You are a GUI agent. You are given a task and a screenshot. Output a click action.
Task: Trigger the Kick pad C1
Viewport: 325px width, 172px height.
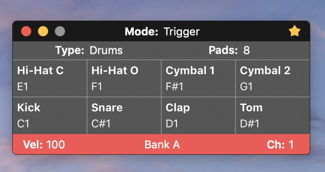[50, 116]
